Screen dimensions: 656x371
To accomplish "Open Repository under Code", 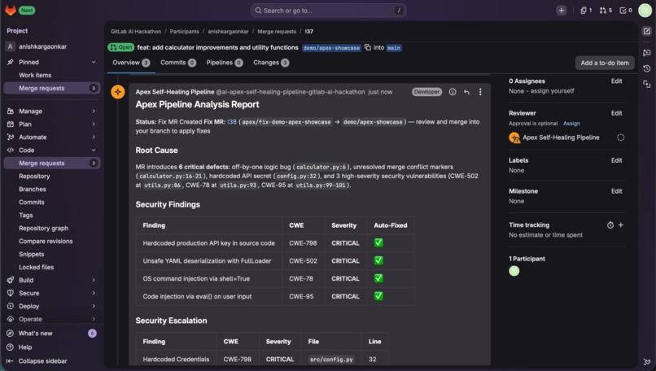I will (x=51, y=177).
